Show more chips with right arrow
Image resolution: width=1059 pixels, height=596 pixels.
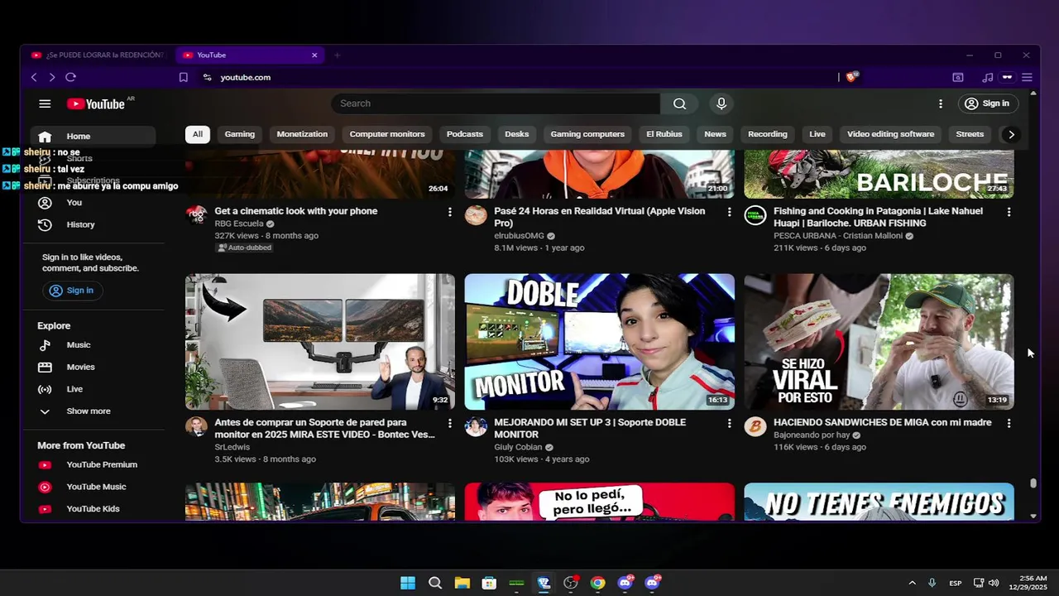(x=1011, y=134)
